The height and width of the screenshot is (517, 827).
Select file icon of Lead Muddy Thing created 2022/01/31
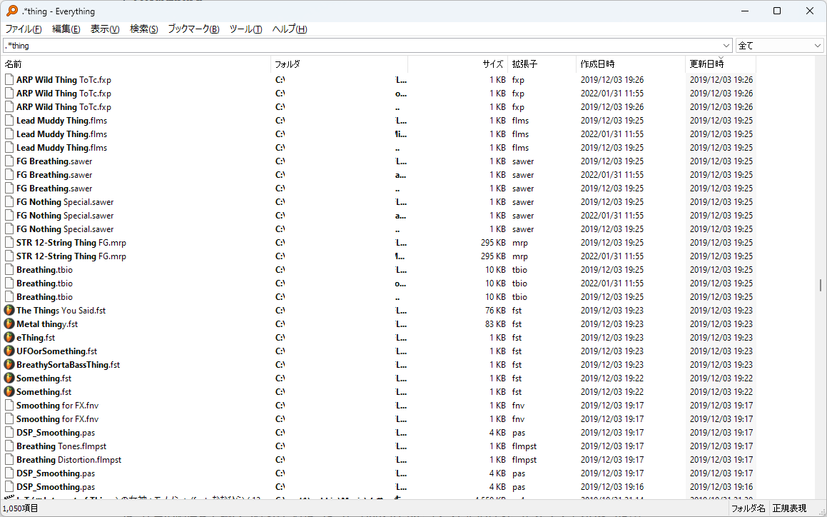9,134
